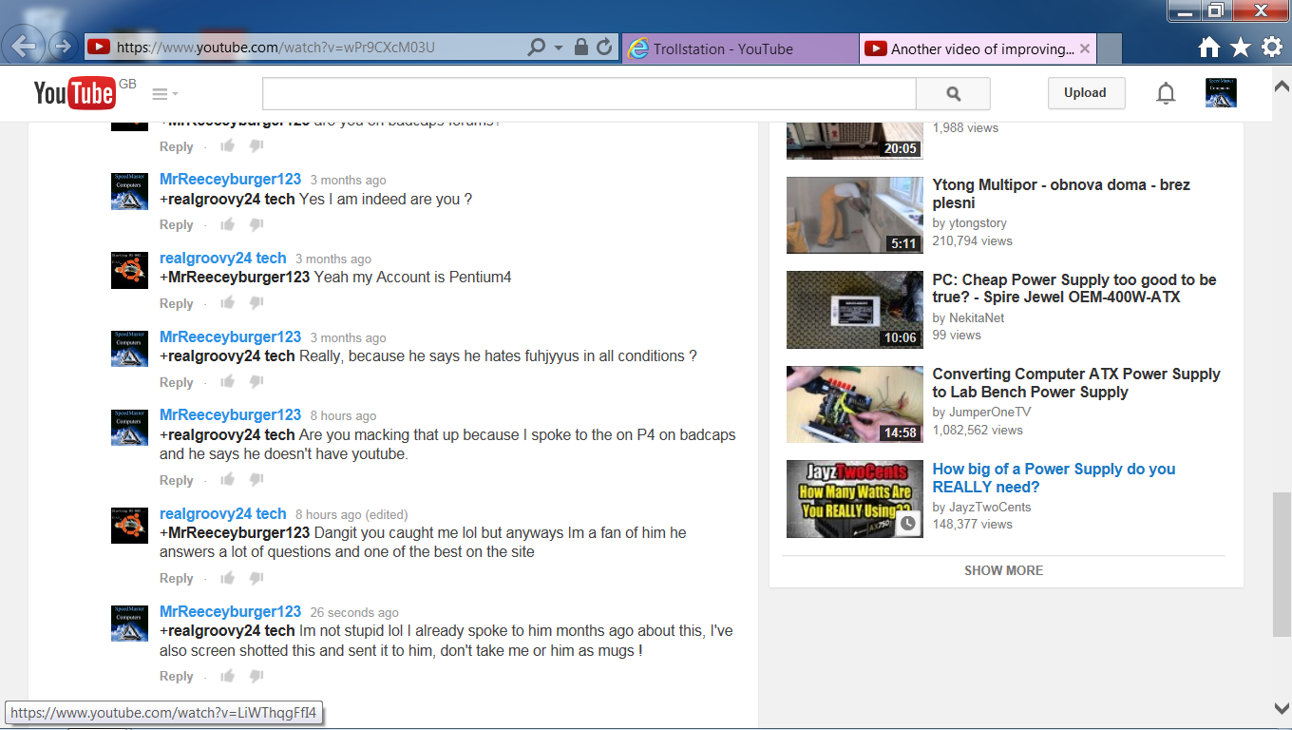Click the Ytong Multipor video thumbnail
This screenshot has width=1292, height=730.
pos(855,215)
